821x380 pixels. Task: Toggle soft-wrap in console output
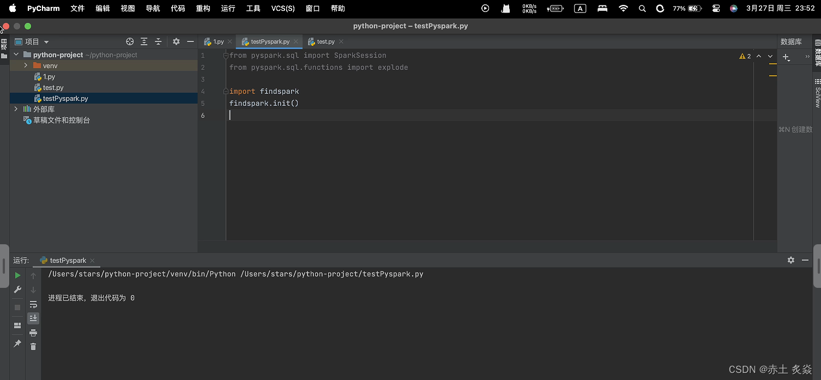33,304
